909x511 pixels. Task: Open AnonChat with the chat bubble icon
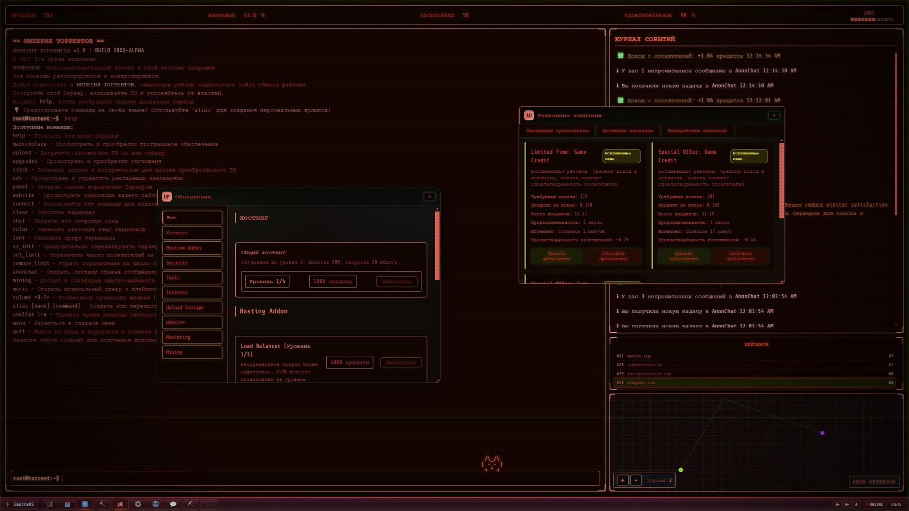(x=173, y=504)
